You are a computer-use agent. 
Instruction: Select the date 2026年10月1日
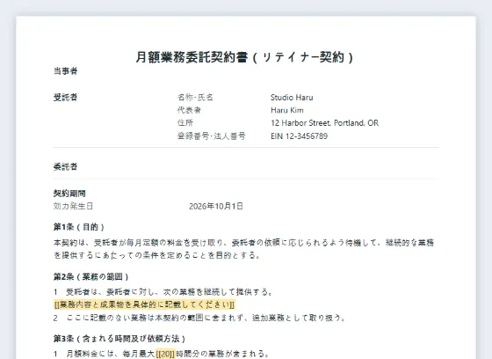click(216, 206)
